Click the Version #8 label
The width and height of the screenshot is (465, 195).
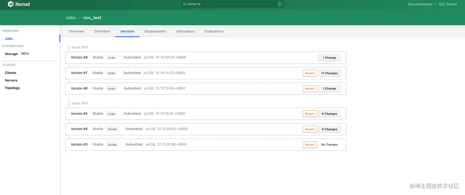pyautogui.click(x=79, y=58)
